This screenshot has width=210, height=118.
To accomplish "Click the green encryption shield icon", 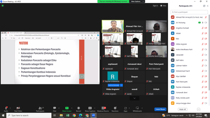I will click(3, 6).
